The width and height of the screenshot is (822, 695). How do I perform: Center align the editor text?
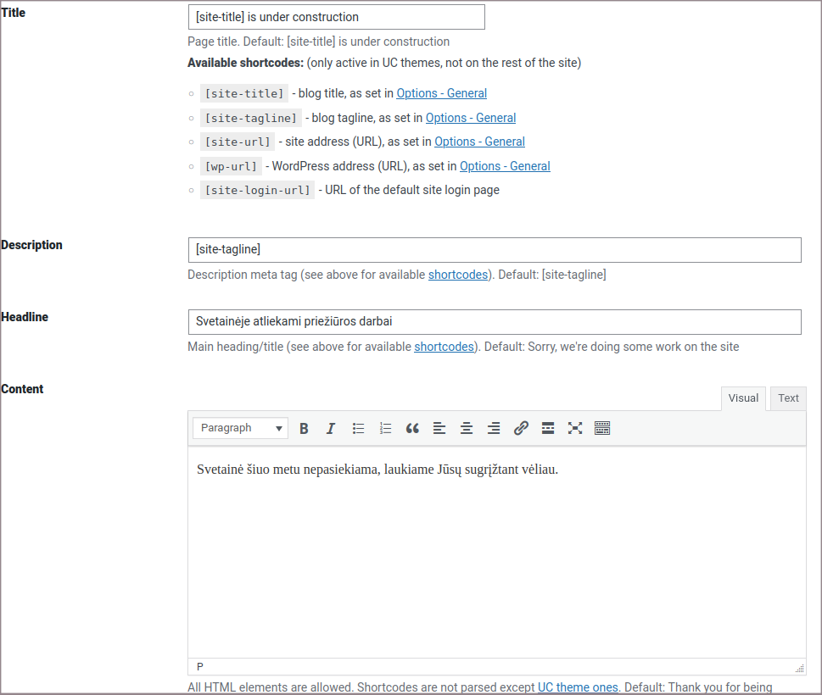click(467, 429)
